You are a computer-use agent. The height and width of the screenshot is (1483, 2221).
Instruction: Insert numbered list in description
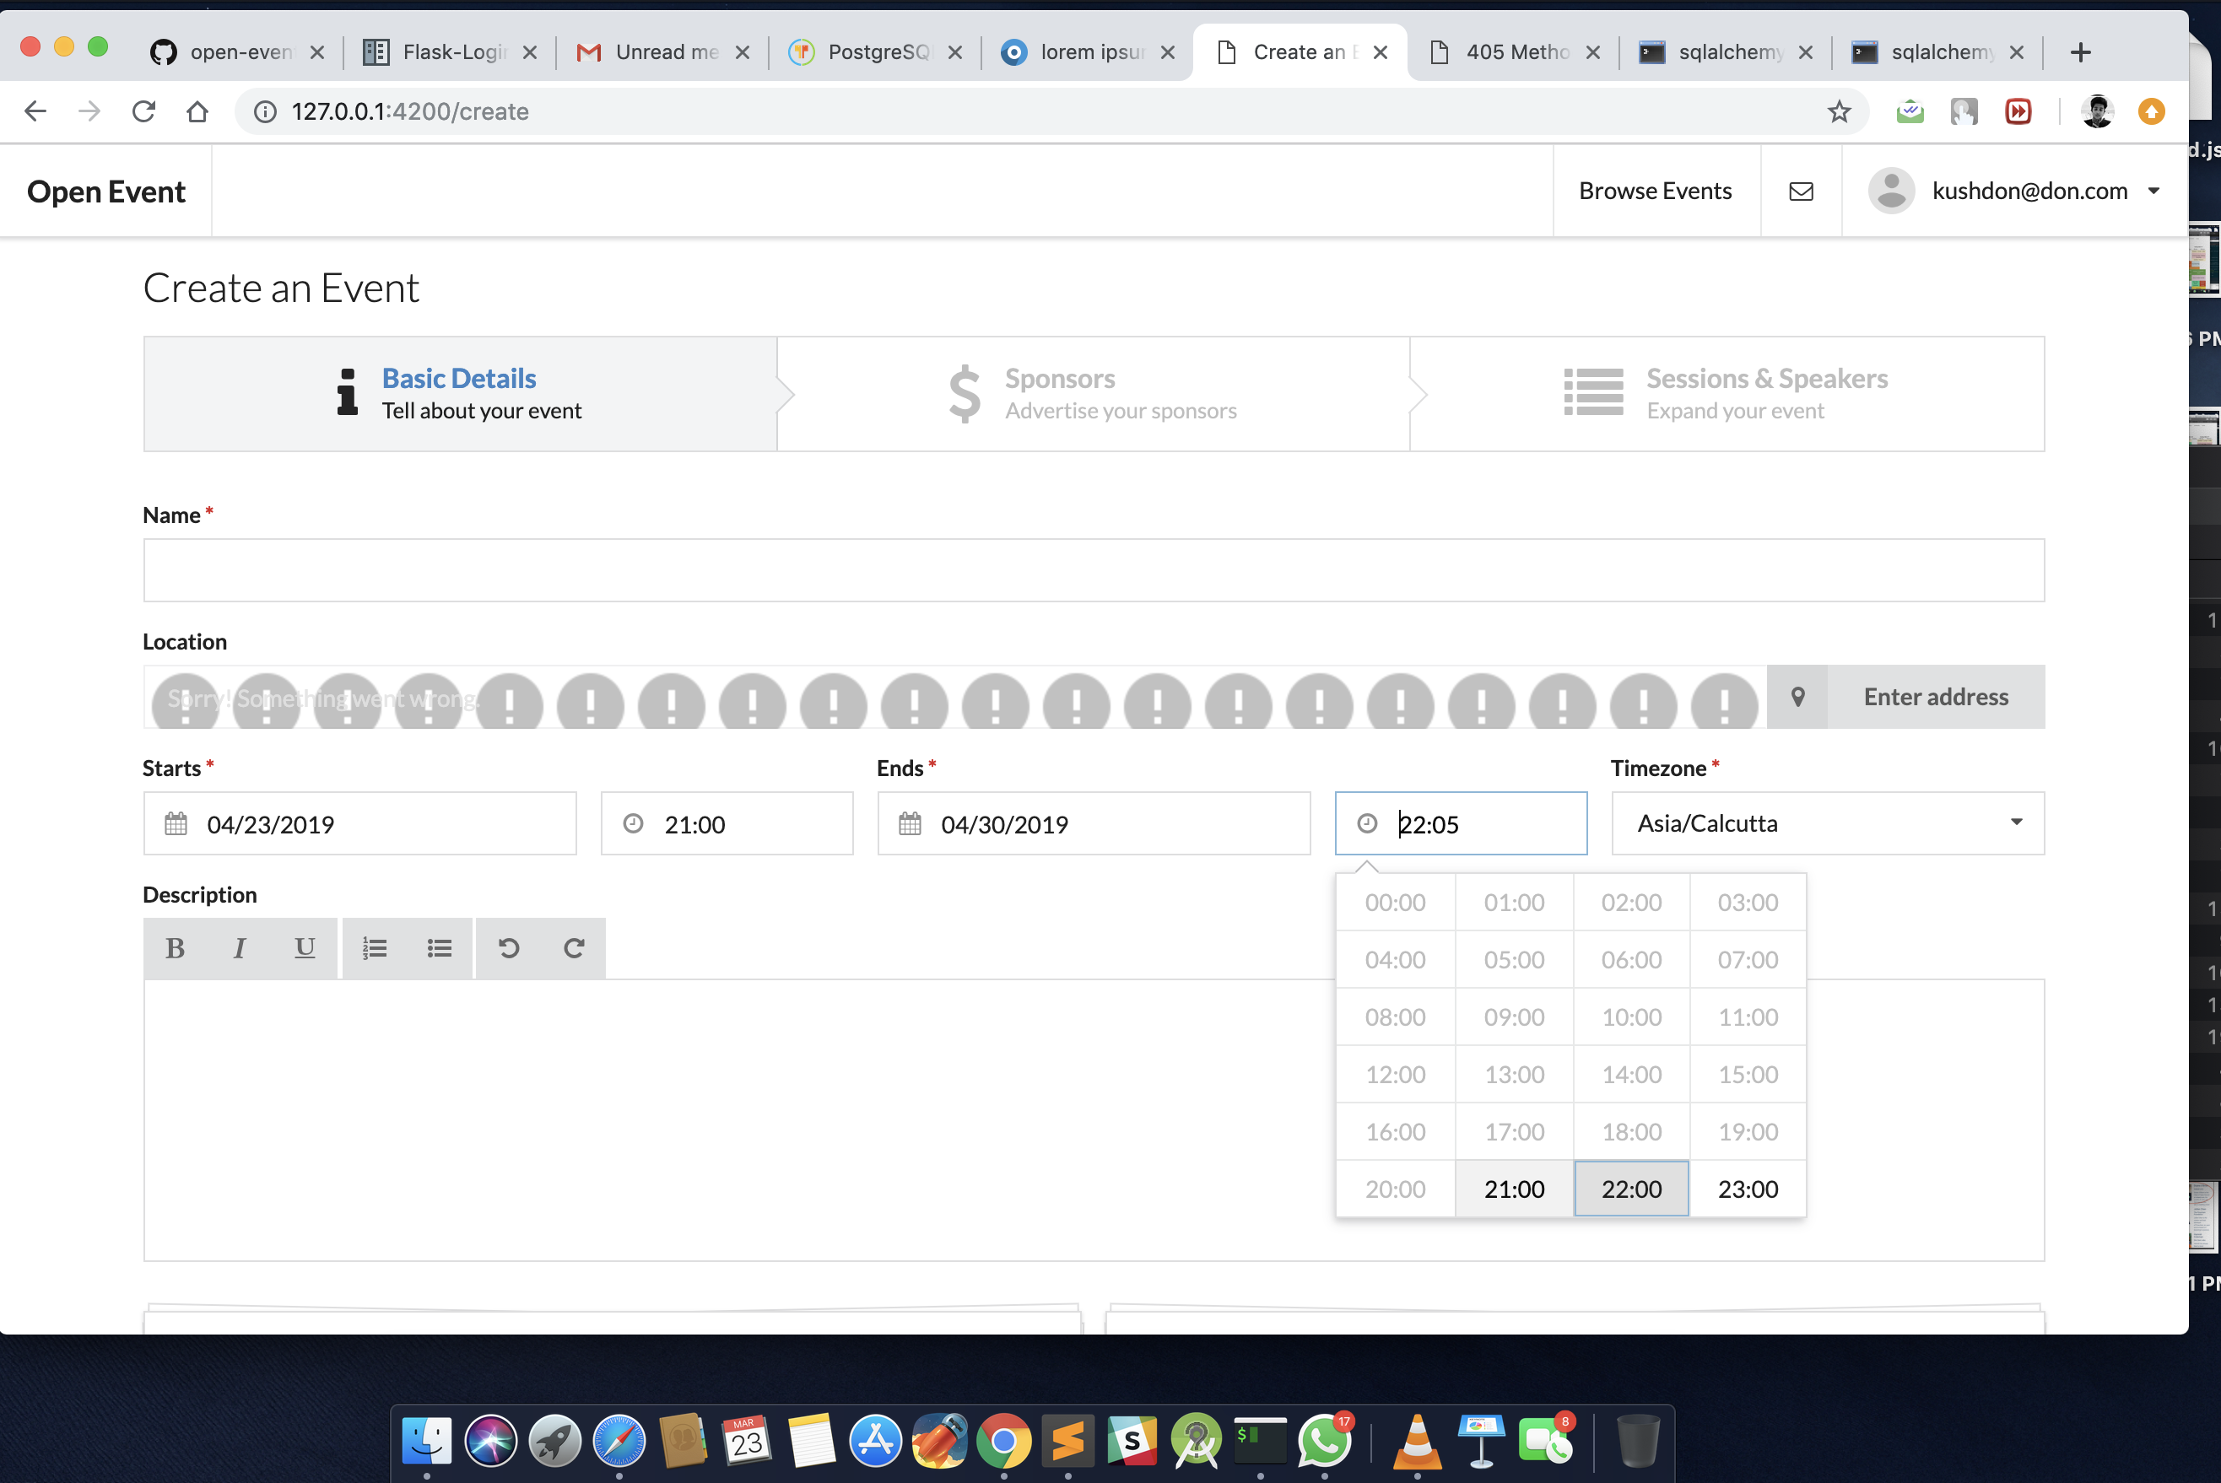tap(375, 947)
